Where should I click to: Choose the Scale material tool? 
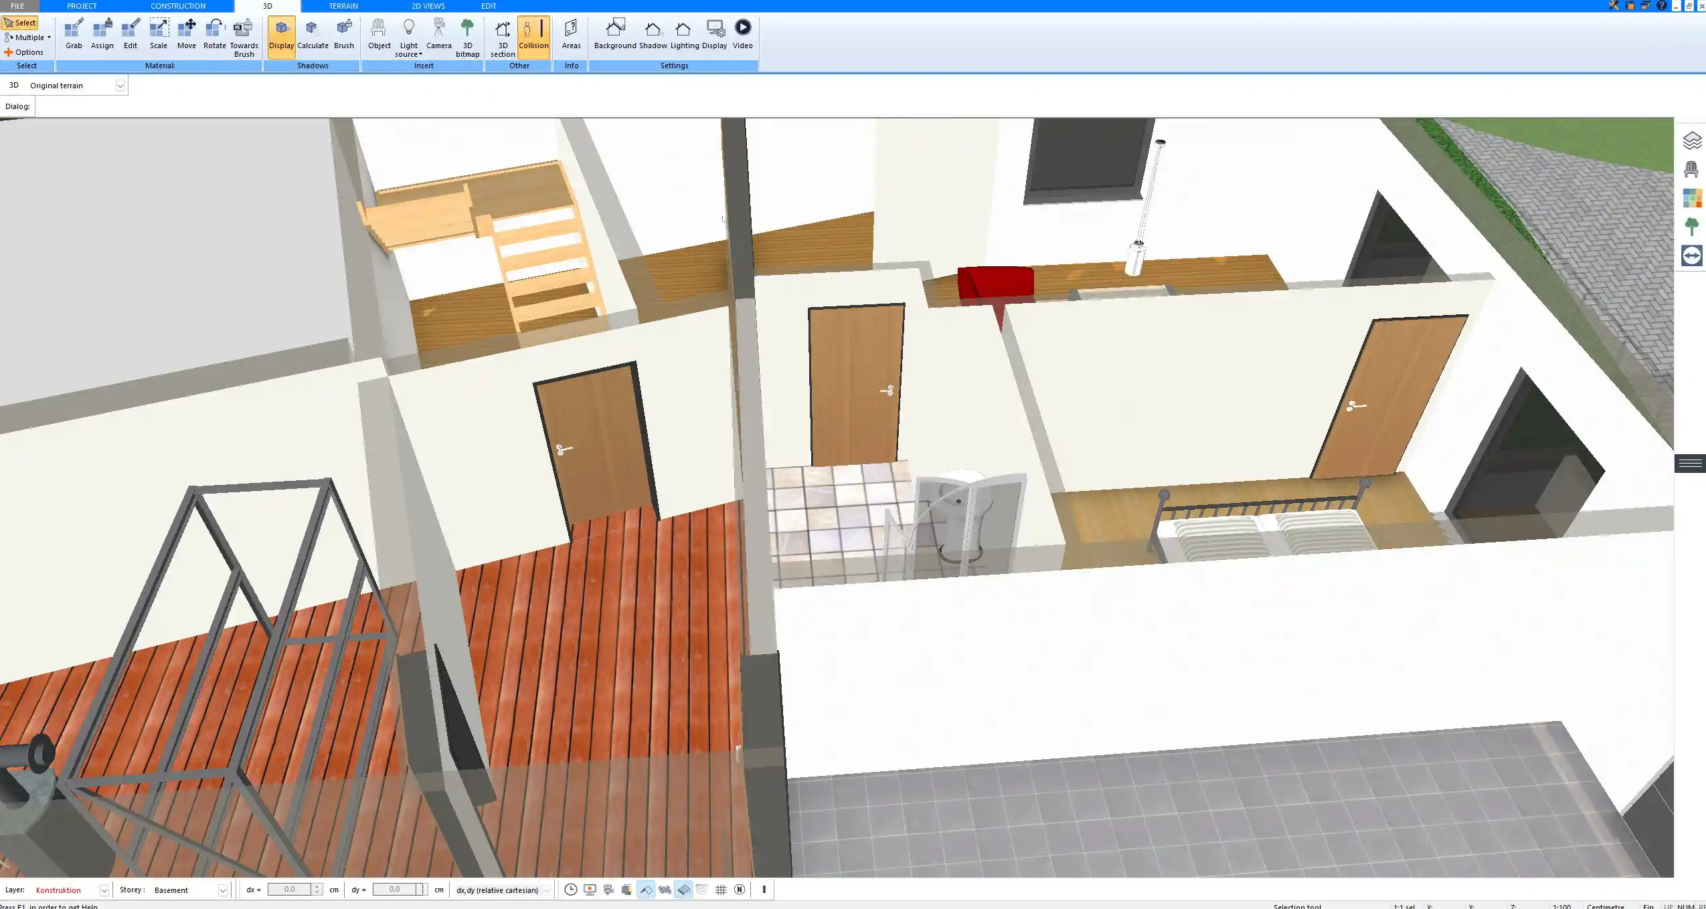pyautogui.click(x=159, y=35)
